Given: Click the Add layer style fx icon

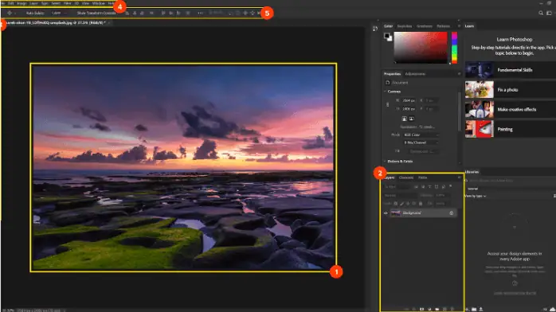Looking at the screenshot, I should coord(413,309).
